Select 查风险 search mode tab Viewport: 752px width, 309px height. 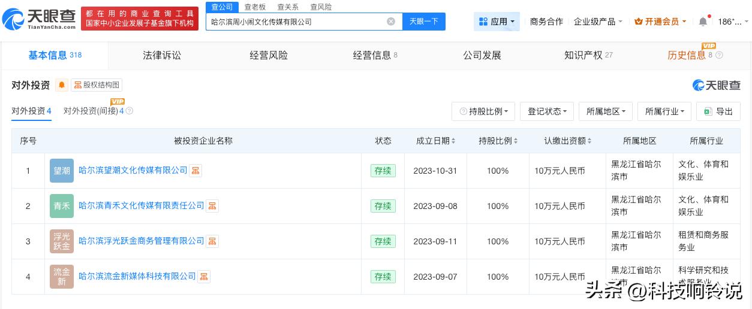321,7
